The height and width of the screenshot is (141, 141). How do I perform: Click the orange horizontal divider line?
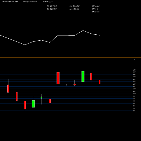tap(70, 57)
